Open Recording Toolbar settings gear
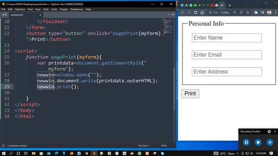The width and height of the screenshot is (278, 156). click(x=269, y=132)
